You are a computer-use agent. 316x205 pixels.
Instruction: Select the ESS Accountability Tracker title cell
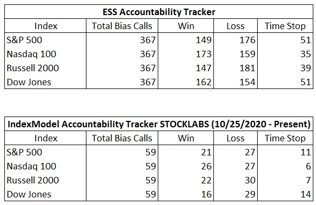click(x=159, y=12)
